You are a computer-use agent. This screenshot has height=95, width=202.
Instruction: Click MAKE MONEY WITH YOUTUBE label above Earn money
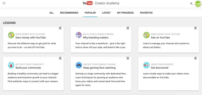coord(30,34)
